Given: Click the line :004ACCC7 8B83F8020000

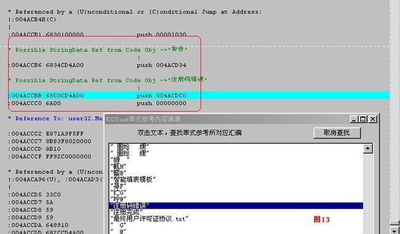Looking at the screenshot, I should tap(50, 142).
